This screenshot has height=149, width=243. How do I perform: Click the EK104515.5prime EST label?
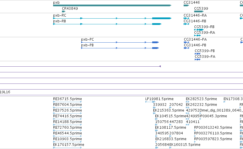pyautogui.click(x=170, y=116)
